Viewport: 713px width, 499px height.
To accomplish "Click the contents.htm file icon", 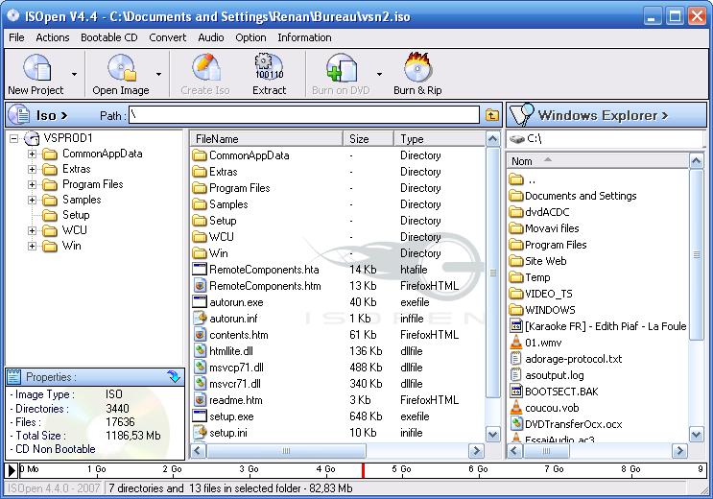I will click(200, 334).
